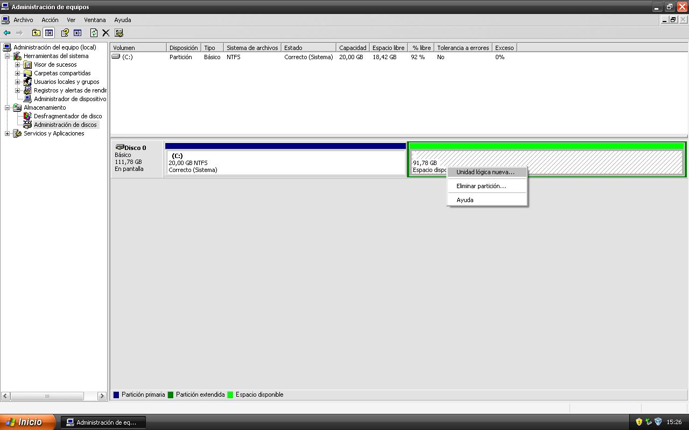Select Administrador de dispositivos tree node
The image size is (689, 430).
coord(69,99)
